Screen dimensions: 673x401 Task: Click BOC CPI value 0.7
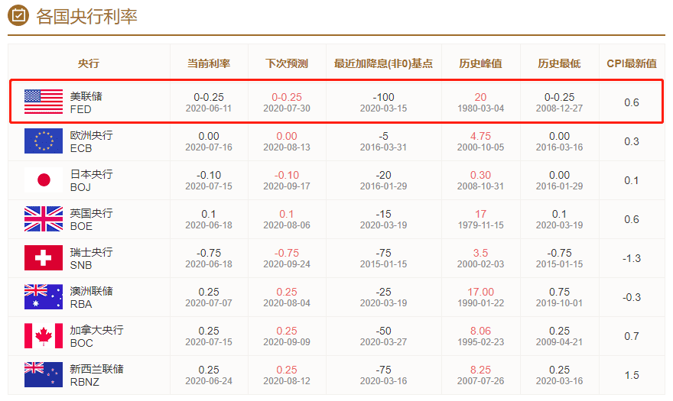tap(632, 337)
